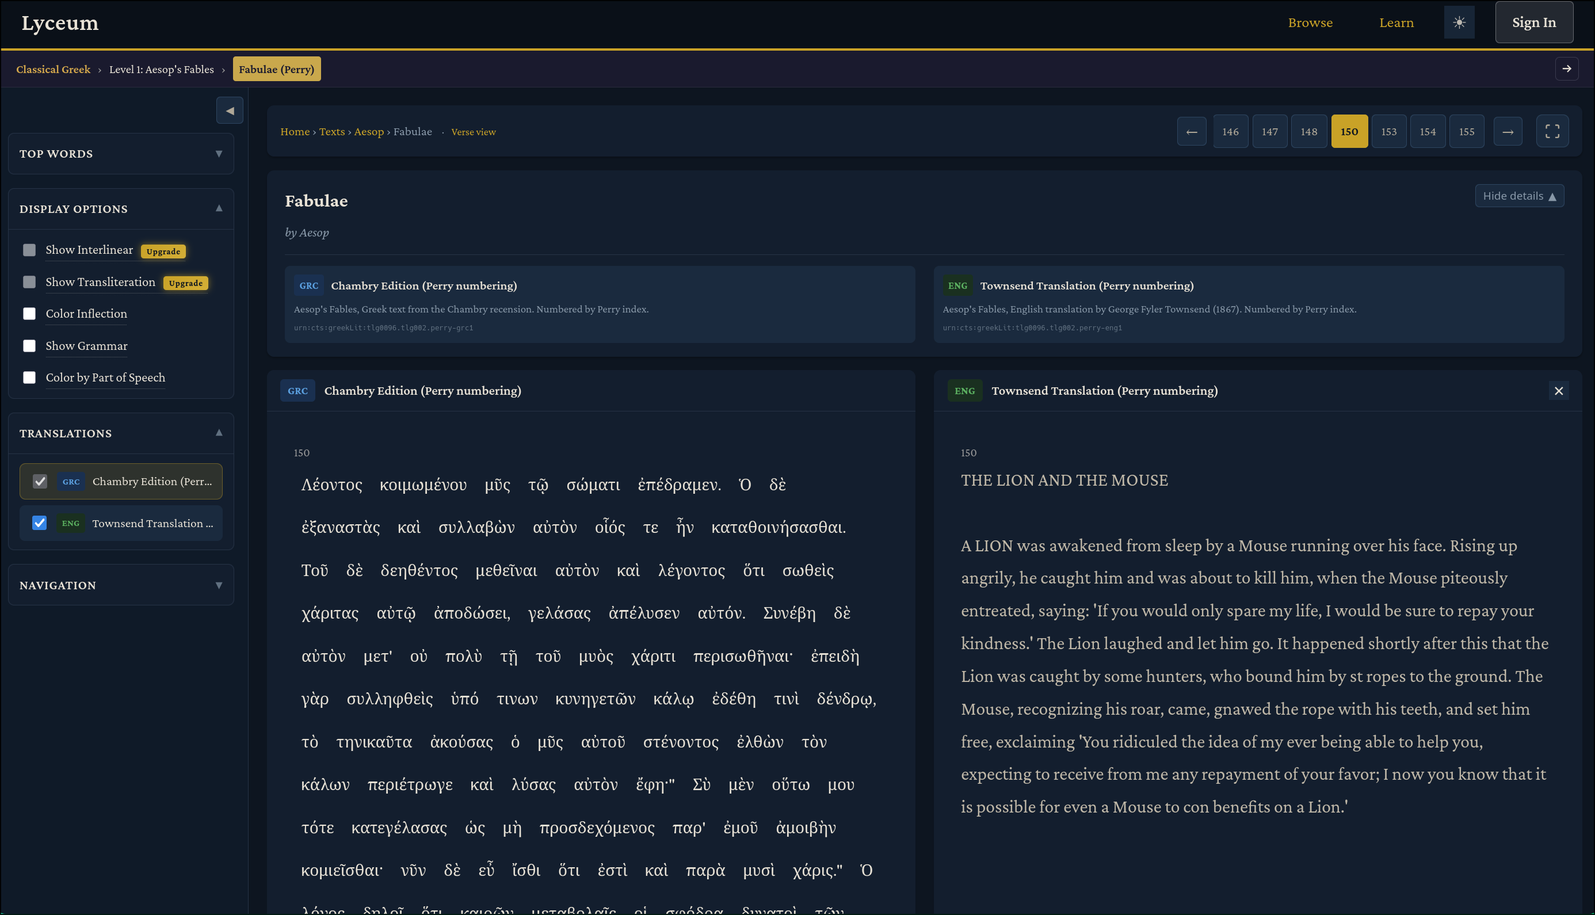Viewport: 1595px width, 915px height.
Task: Navigate to Texts via the breadcrumb
Action: click(333, 131)
